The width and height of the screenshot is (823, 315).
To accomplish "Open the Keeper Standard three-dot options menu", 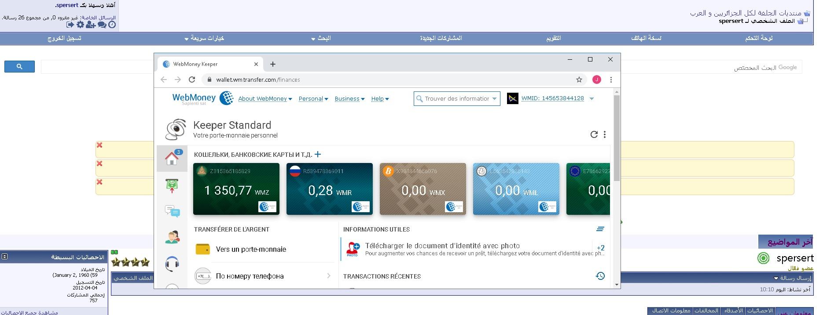I will [604, 134].
